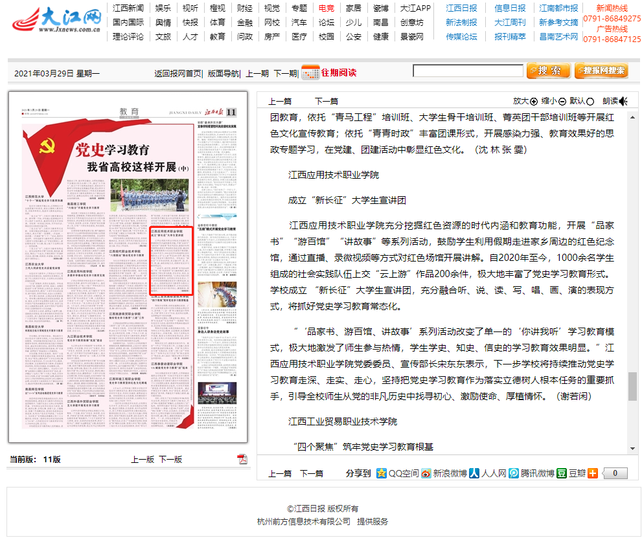Share via the 新浪微博 icon

426,473
